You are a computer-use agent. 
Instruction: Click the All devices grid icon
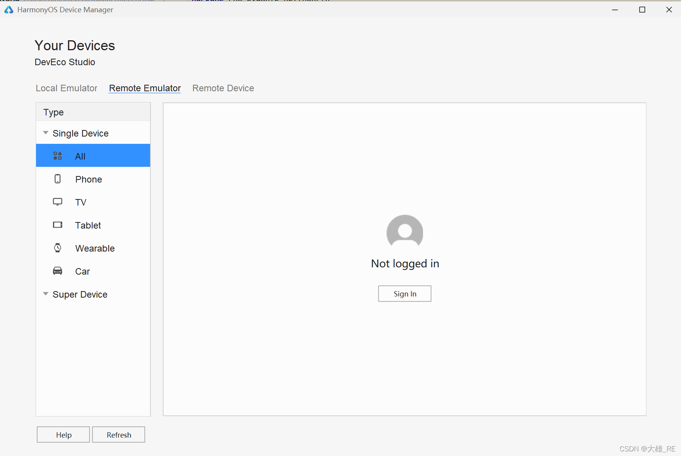click(58, 156)
